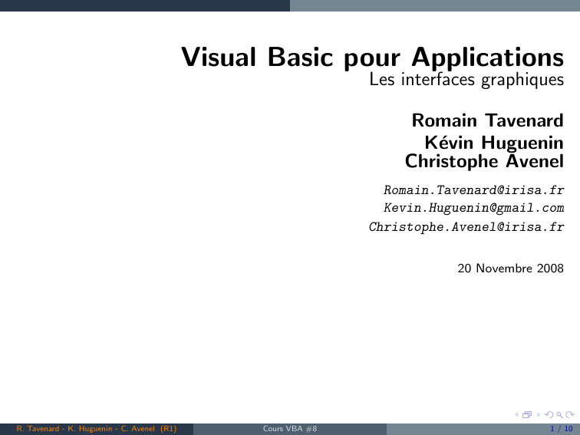Click the footer title Cours VBA #8

[290, 429]
